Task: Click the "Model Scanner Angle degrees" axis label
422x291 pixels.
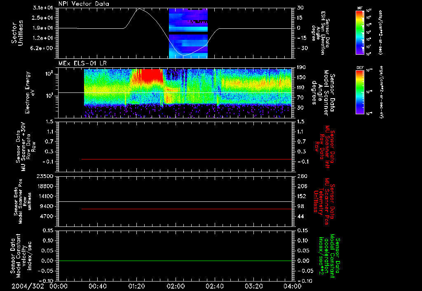Action: coord(320,93)
